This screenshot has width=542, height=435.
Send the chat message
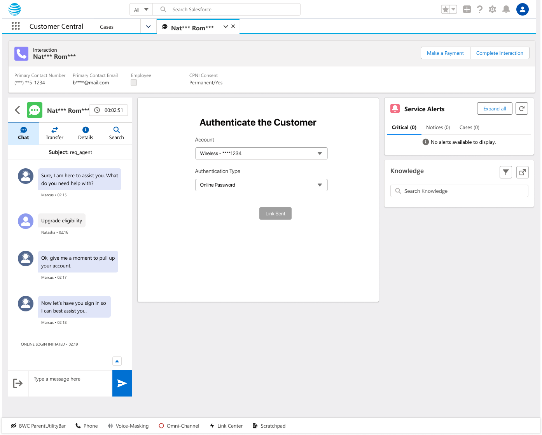[122, 383]
